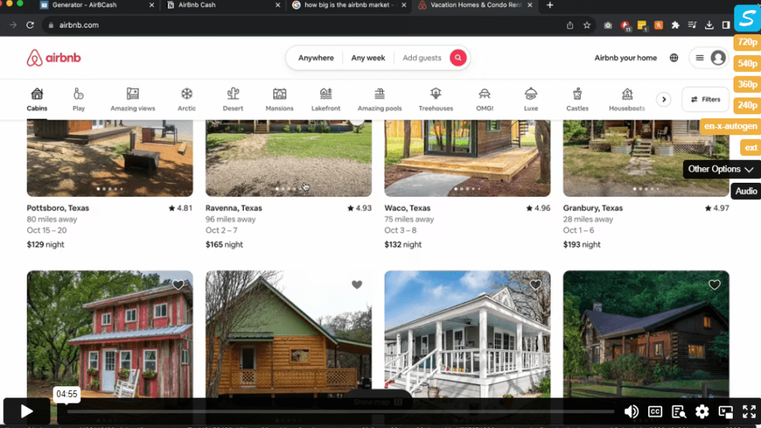This screenshot has width=761, height=428.
Task: Favorite the dark log cabin listing
Action: point(714,285)
